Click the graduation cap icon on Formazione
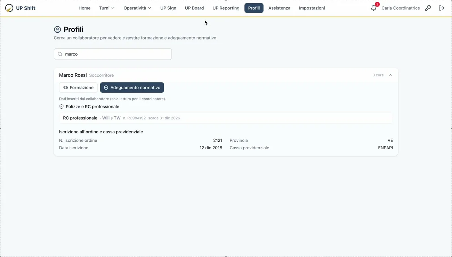 [65, 88]
